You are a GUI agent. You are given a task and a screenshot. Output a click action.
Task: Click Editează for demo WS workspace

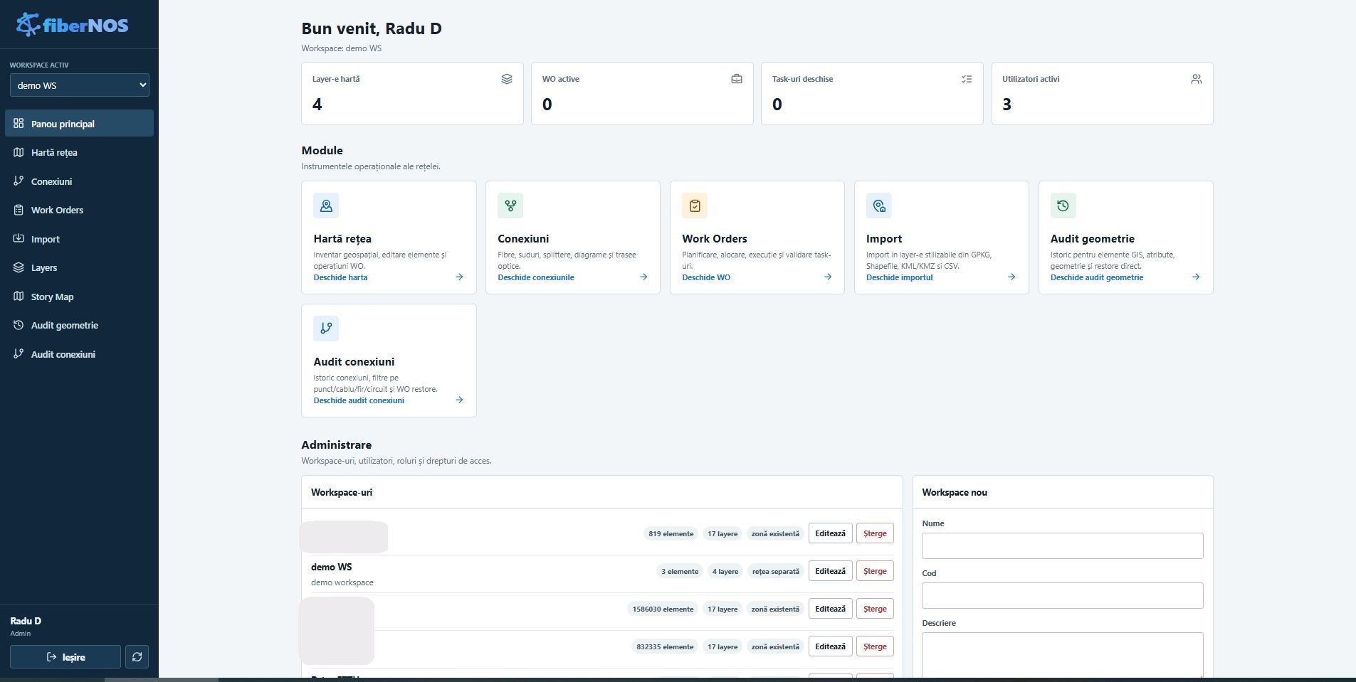point(831,571)
